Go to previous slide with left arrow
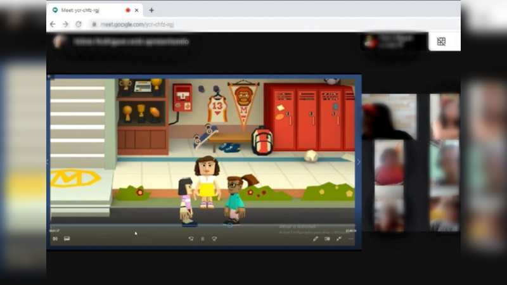 [x=49, y=162]
